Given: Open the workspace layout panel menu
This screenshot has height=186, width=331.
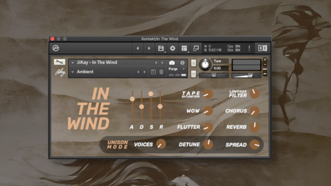Looking at the screenshot, I should [x=184, y=48].
